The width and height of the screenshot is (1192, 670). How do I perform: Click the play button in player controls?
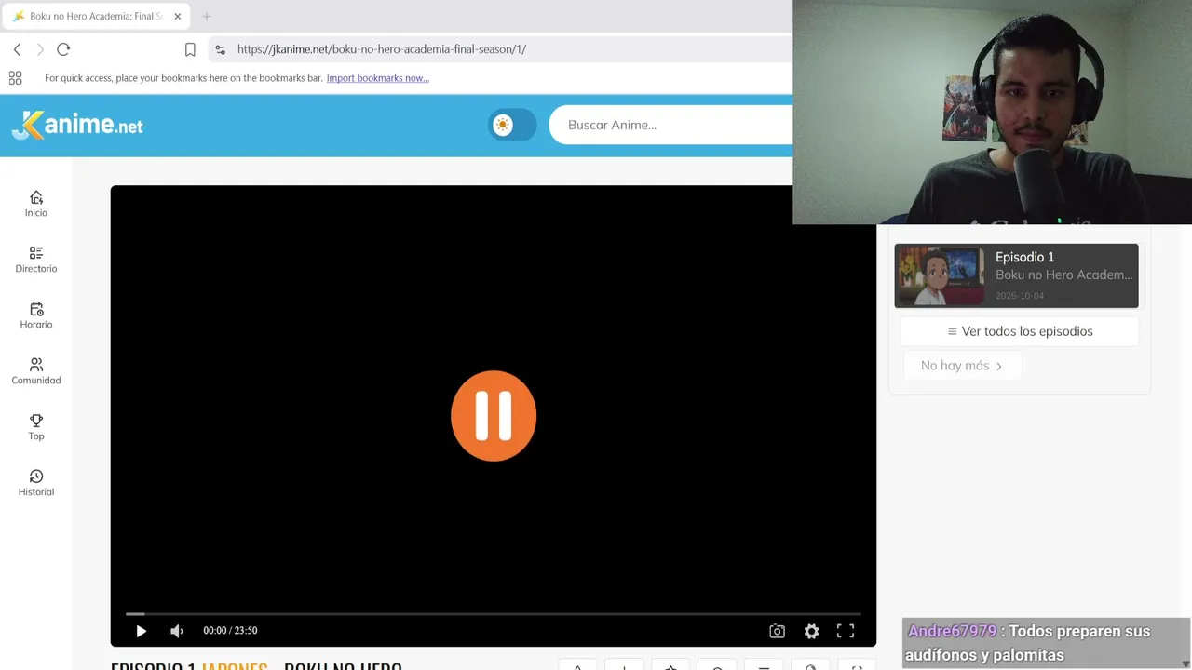[x=141, y=631]
